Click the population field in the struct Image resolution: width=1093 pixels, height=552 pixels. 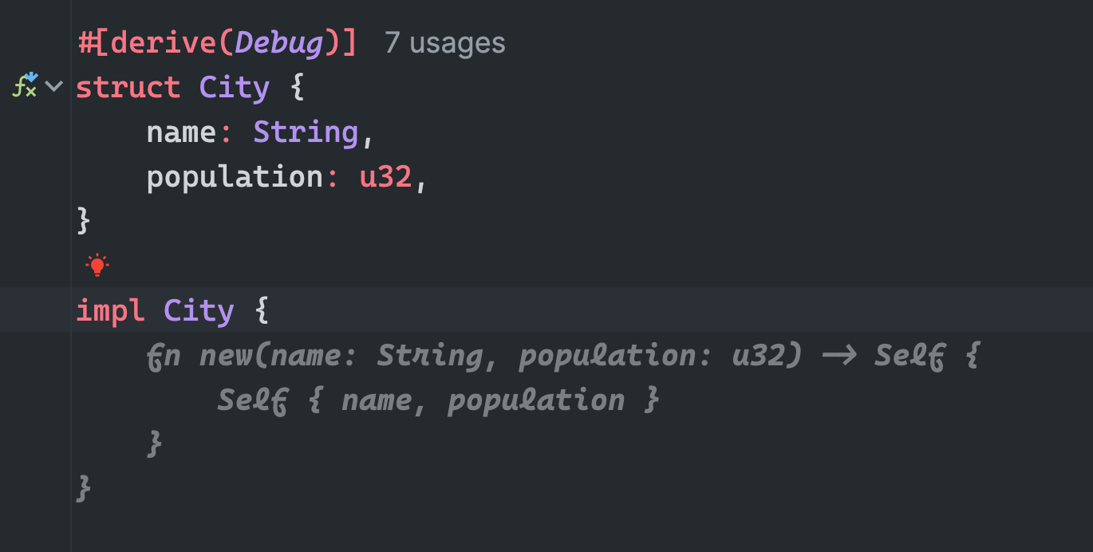(234, 176)
